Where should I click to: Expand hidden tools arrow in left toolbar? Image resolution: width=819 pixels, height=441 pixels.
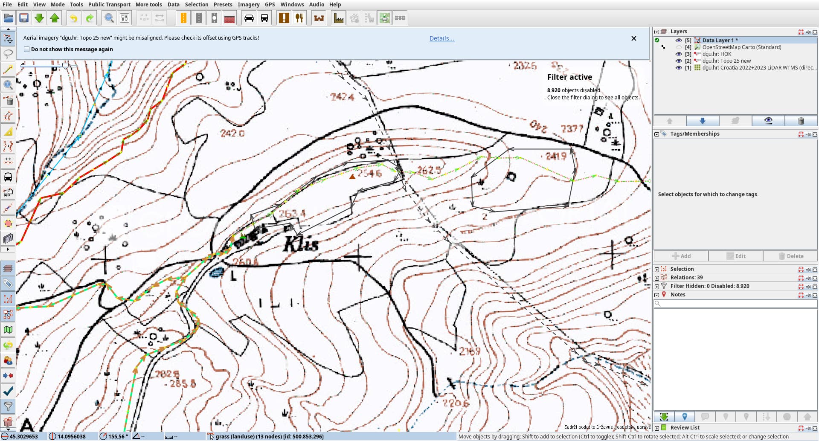click(8, 249)
